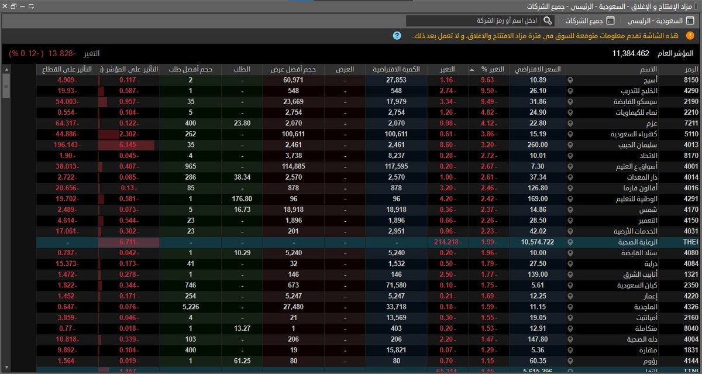702x374 pixels.
Task: Click the sort arrow in التغير % header
Action: point(472,70)
